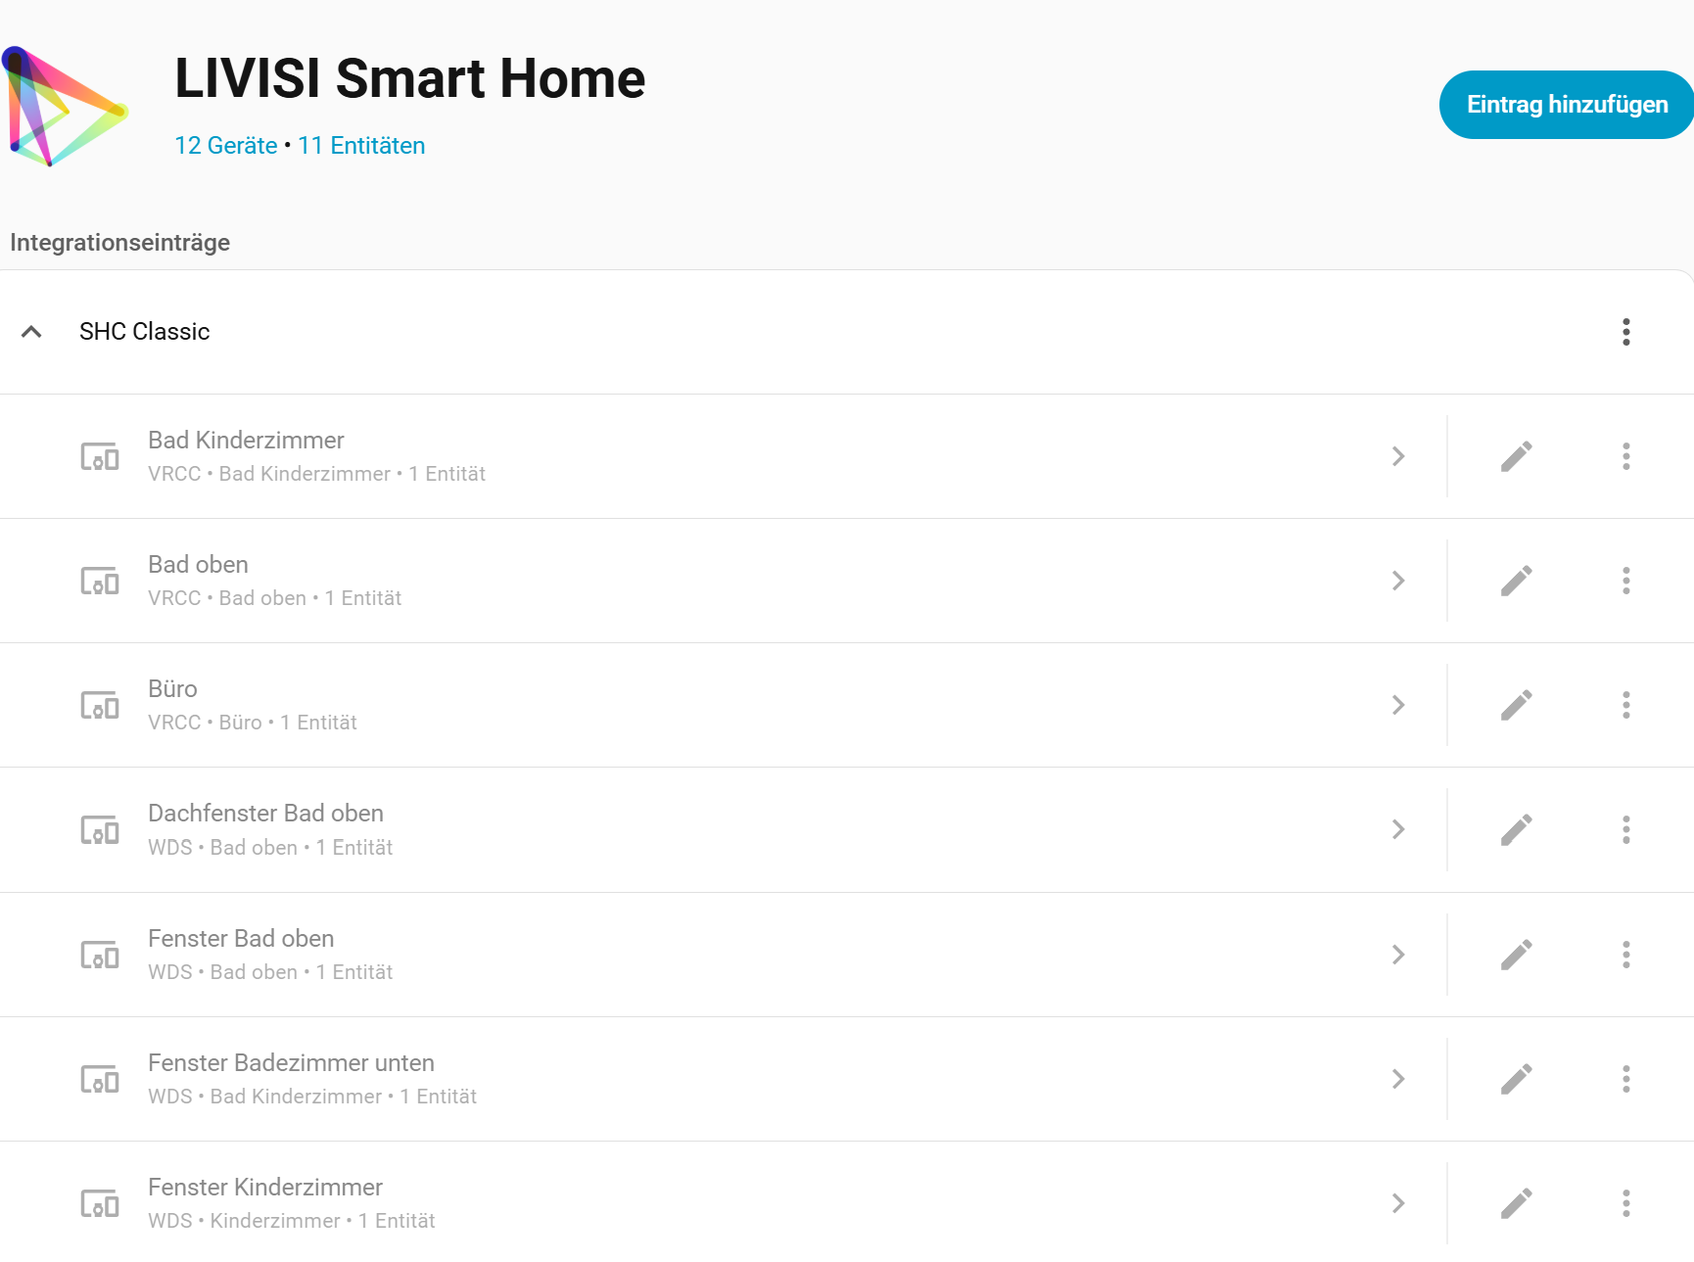Open the Fenster Badezimmer unten device
The image size is (1694, 1262).
coord(685,1079)
